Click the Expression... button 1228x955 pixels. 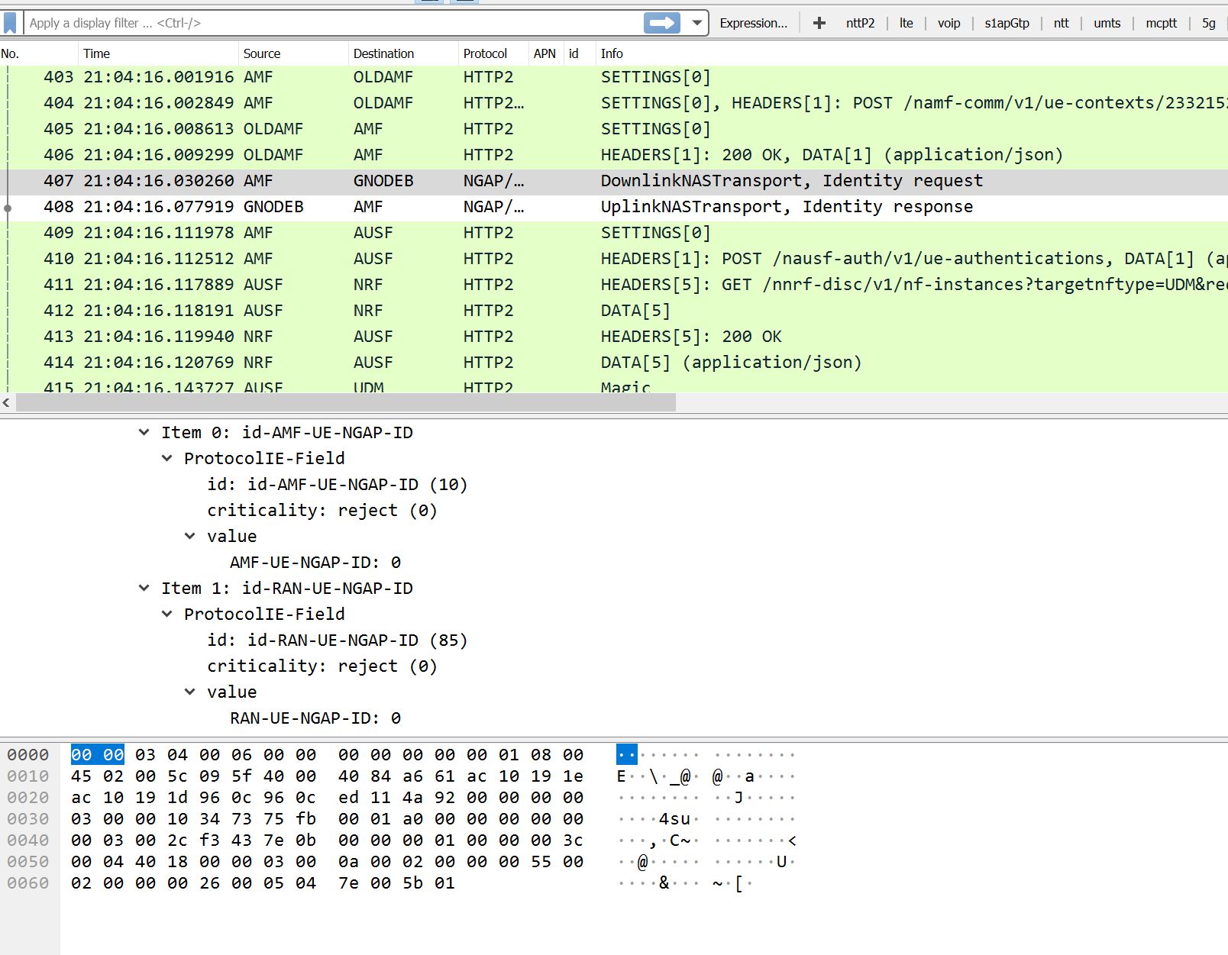point(753,23)
